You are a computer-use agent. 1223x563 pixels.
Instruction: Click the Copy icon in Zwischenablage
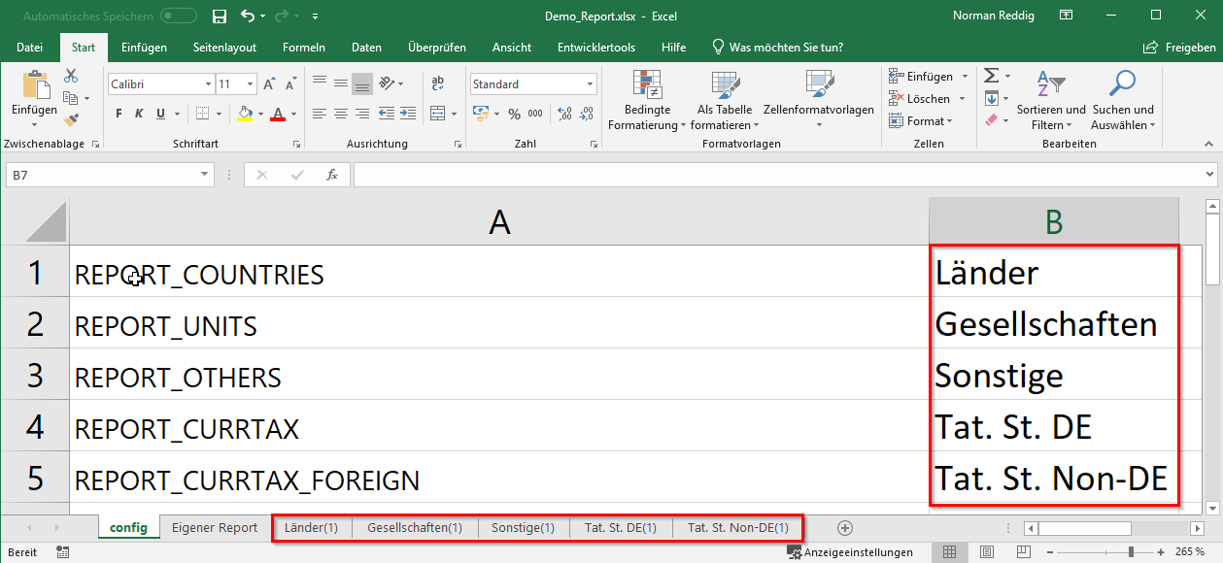71,98
